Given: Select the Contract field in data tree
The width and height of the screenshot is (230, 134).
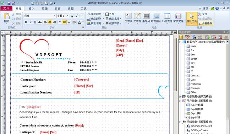Looking at the screenshot, I should coord(195,75).
